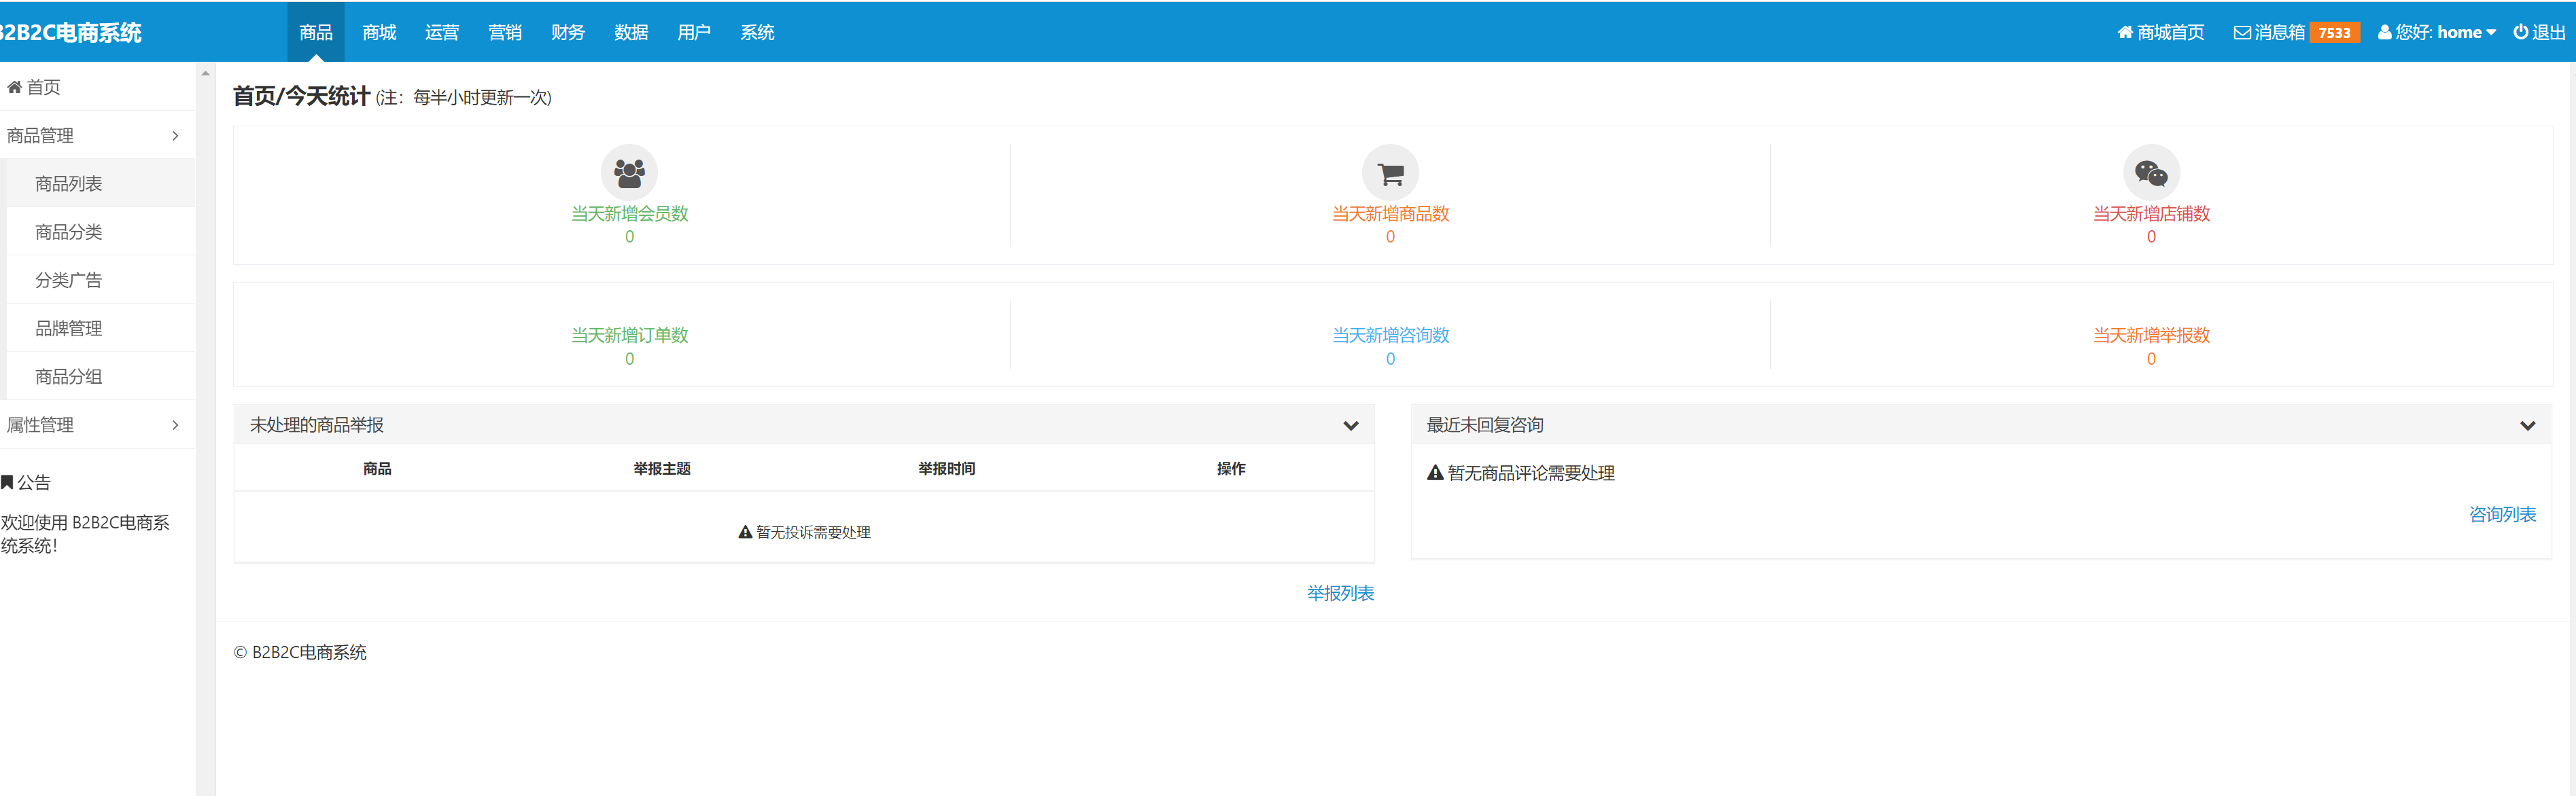This screenshot has height=796, width=2576.
Task: Toggle the 商品管理 sidebar section chevron
Action: click(x=175, y=136)
